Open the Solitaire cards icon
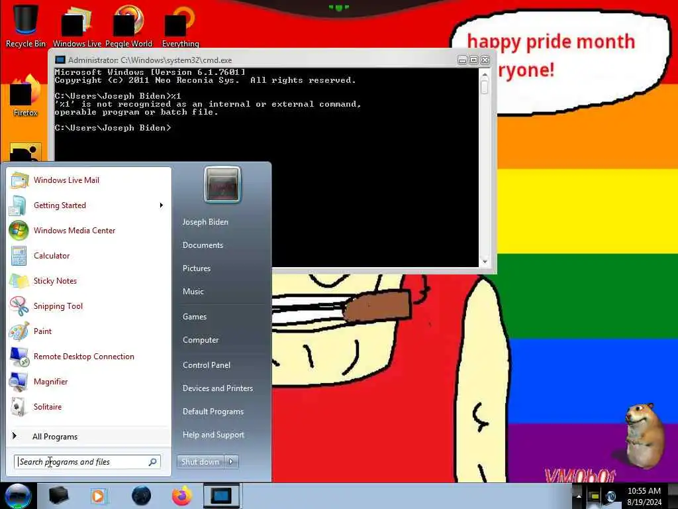This screenshot has width=678, height=509. coord(18,407)
